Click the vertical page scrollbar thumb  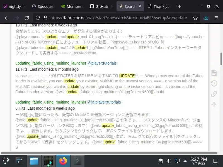coord(221,59)
